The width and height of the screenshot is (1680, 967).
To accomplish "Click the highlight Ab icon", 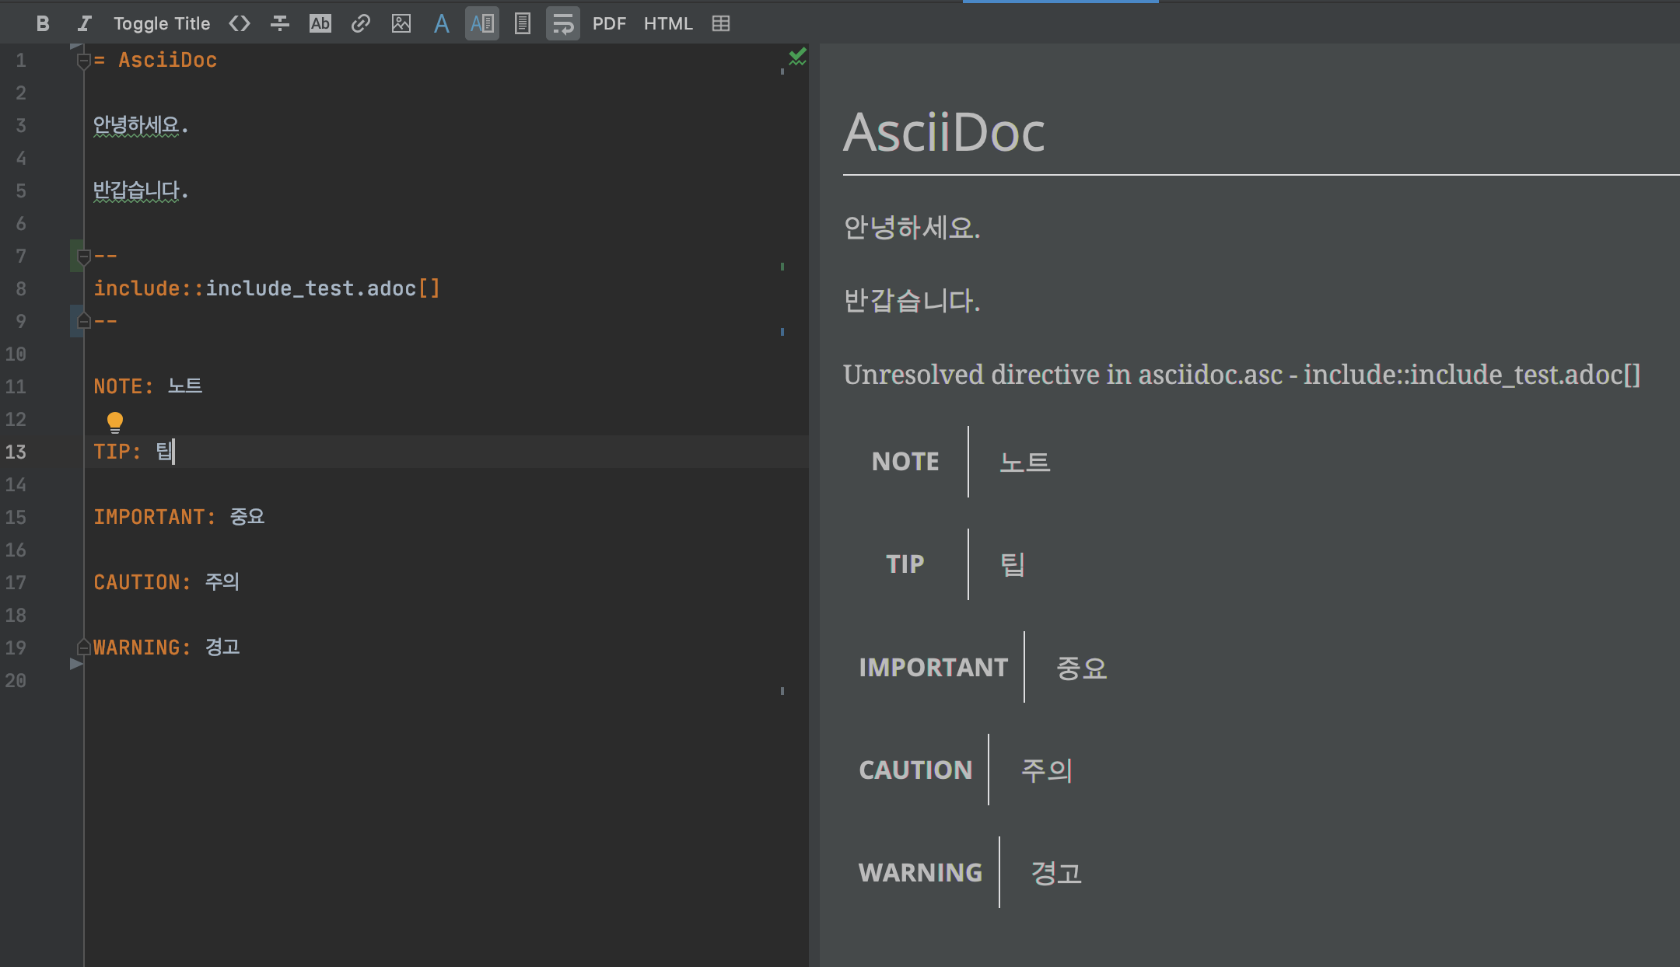I will point(320,24).
